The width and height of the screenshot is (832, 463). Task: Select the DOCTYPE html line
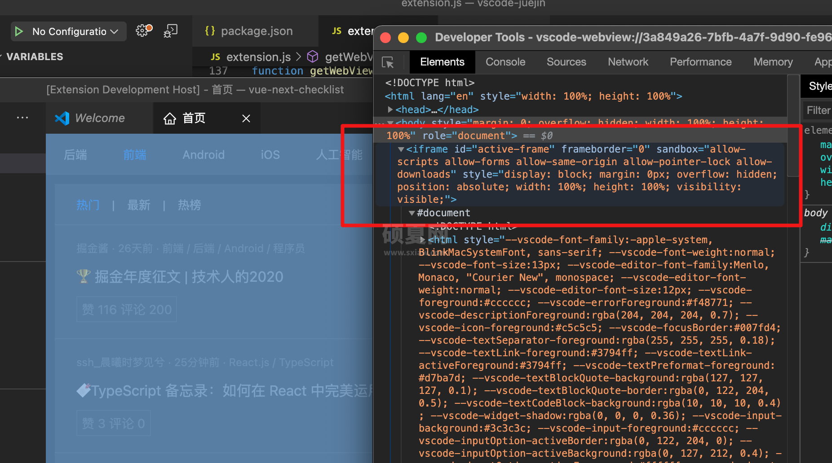[430, 83]
